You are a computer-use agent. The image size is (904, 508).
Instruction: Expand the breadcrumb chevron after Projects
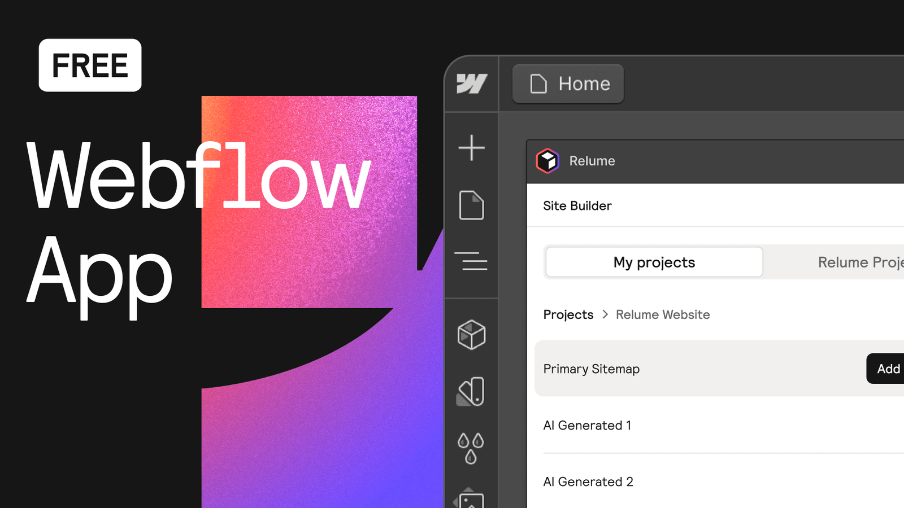coord(605,314)
